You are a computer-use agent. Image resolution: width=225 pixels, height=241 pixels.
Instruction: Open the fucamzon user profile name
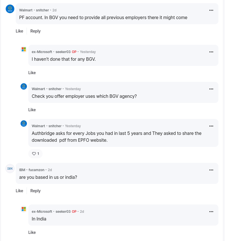[x=36, y=170]
